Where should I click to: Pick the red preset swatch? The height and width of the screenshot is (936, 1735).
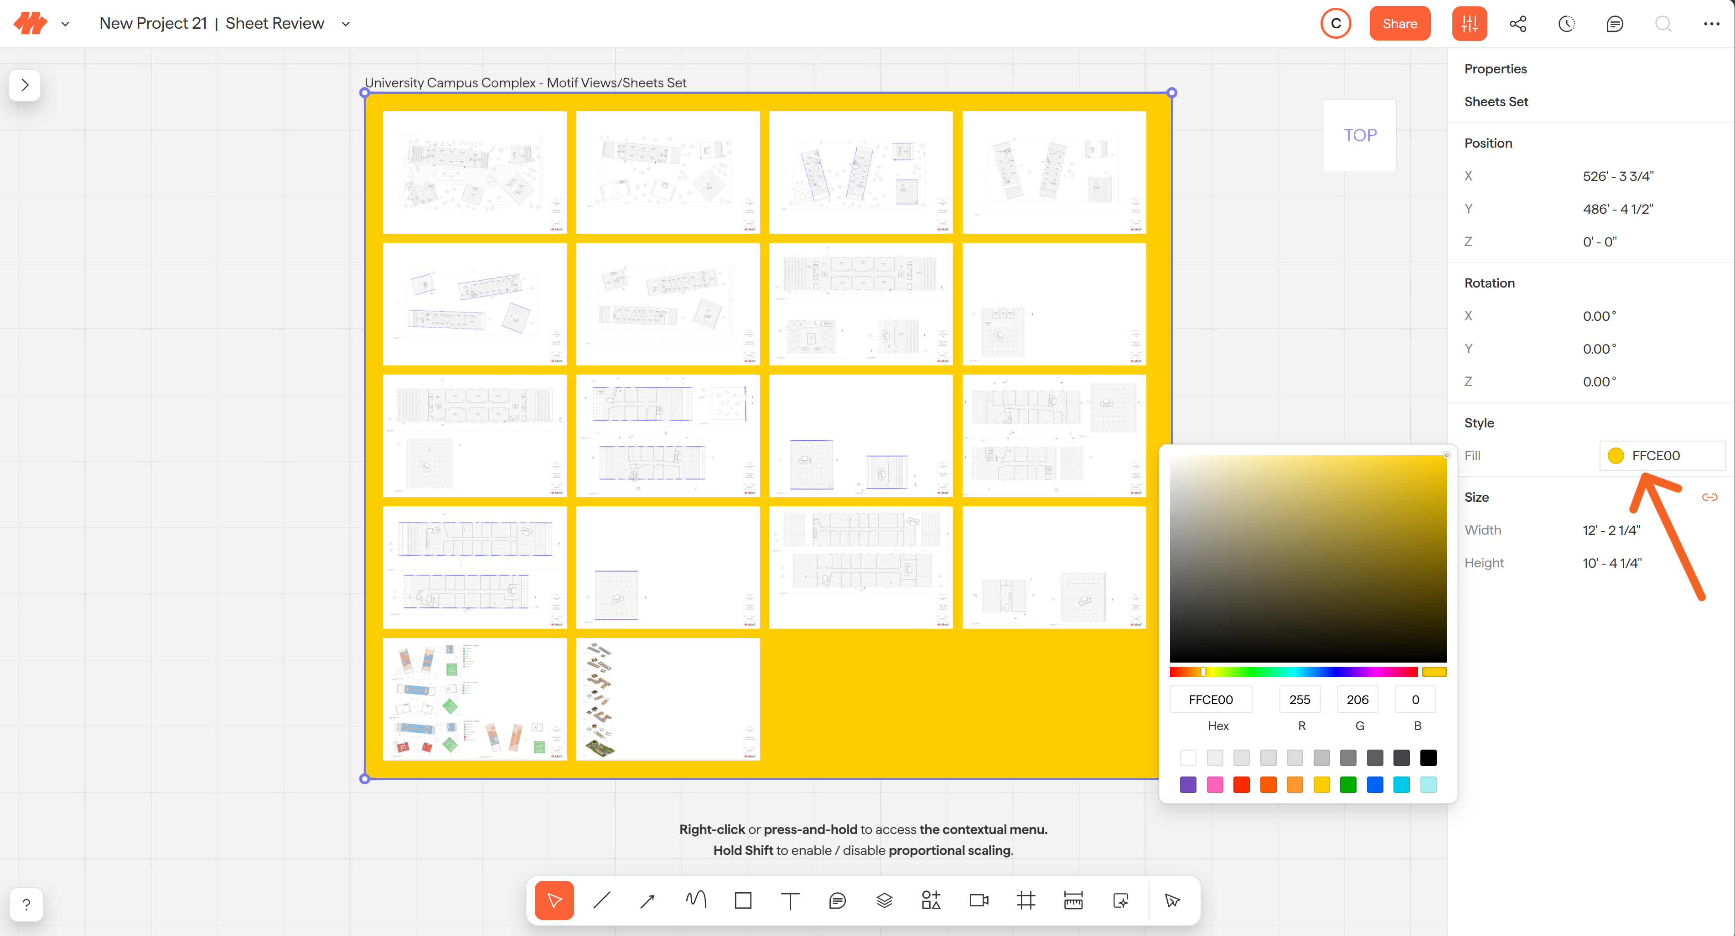pos(1241,785)
